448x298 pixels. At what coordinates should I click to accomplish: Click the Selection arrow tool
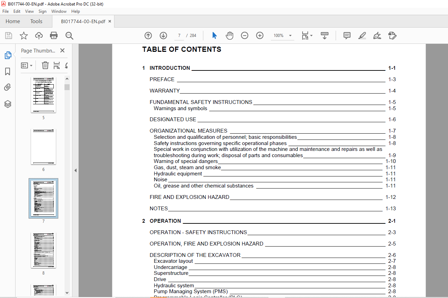click(x=214, y=36)
